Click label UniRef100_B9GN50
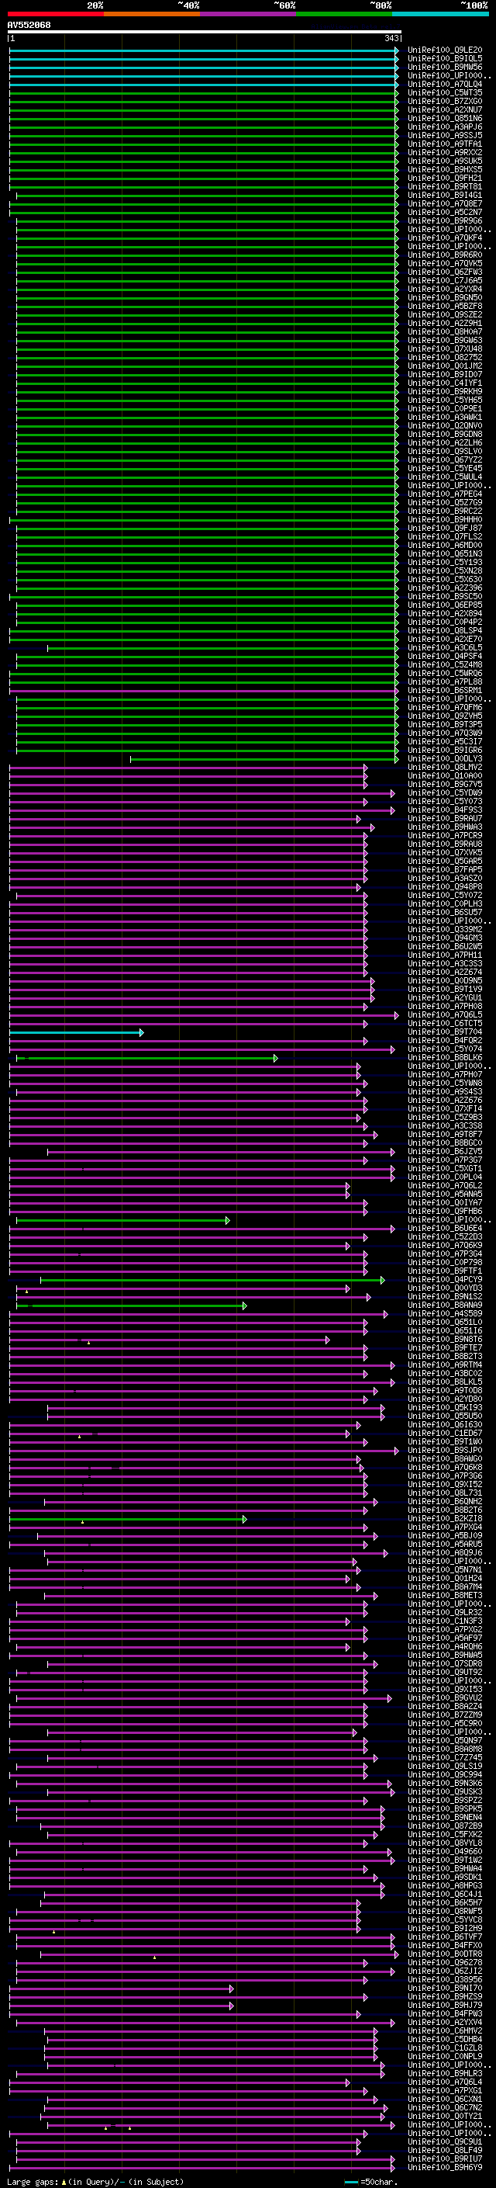 pyautogui.click(x=445, y=297)
